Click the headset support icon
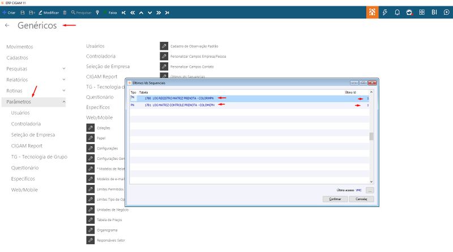Screen dimensions: 453x252 tap(409, 12)
